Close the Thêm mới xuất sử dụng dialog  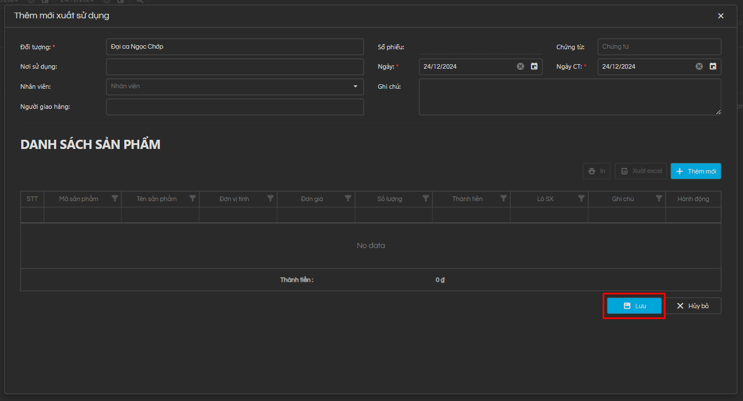coord(721,16)
